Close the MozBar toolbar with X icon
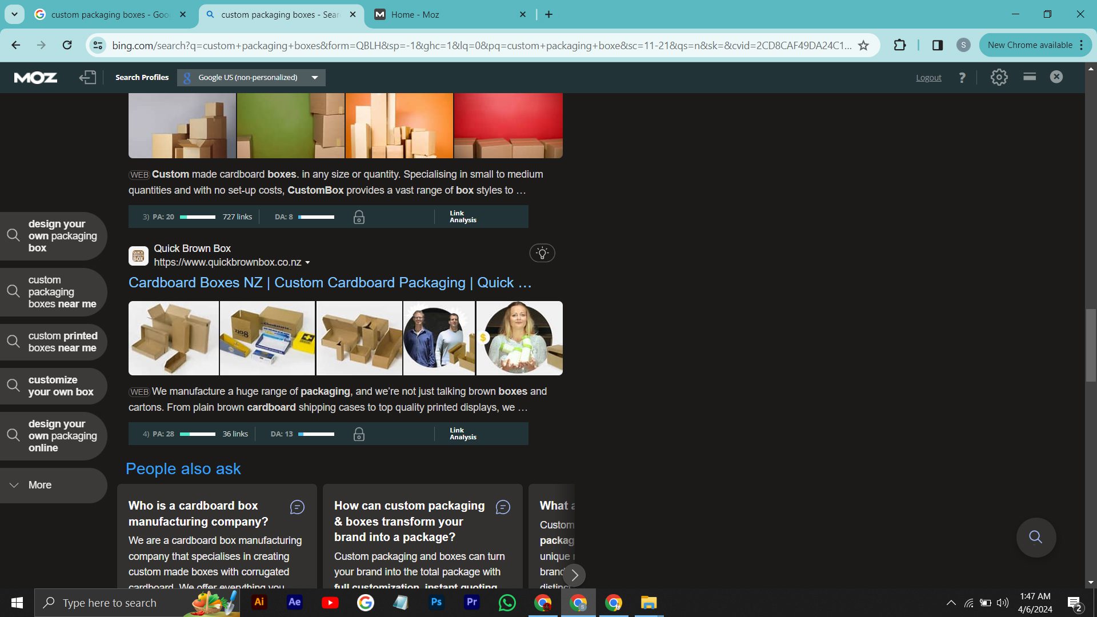 click(1056, 77)
